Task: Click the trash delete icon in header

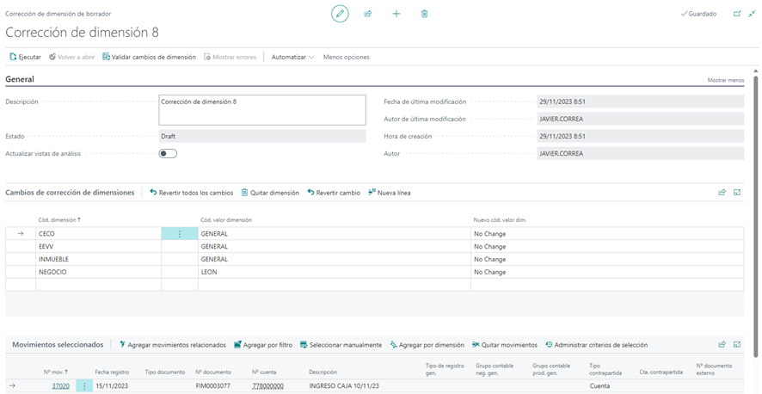Action: coord(424,14)
